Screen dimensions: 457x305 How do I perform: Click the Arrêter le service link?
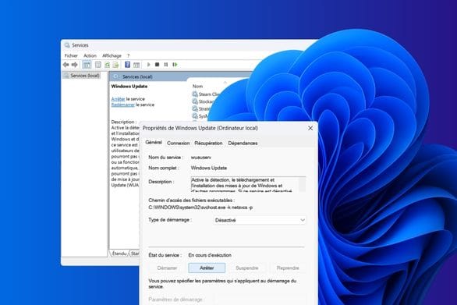[x=118, y=99]
